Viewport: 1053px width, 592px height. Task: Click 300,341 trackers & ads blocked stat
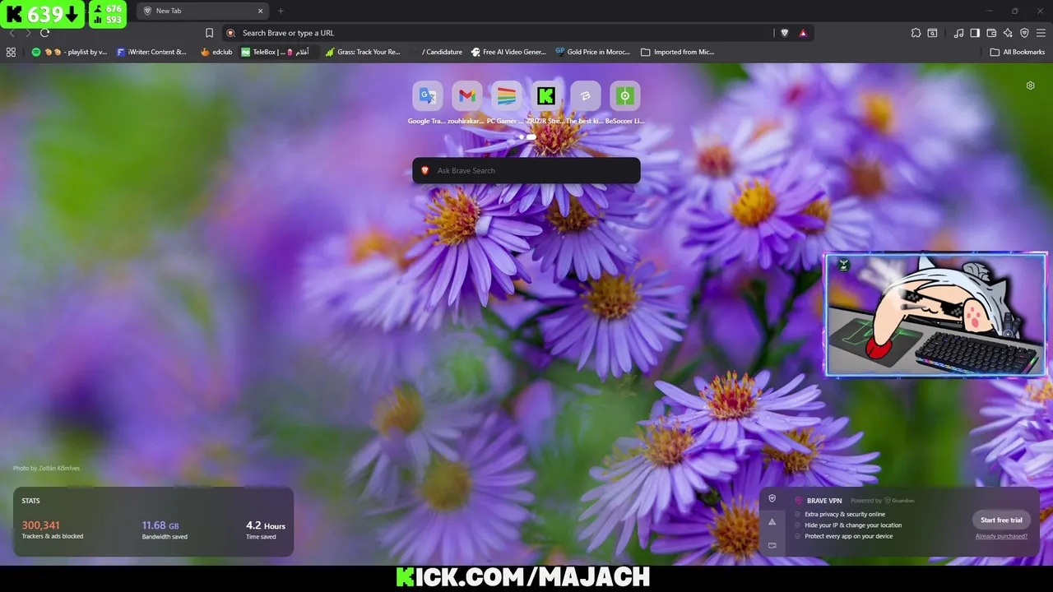(52, 530)
